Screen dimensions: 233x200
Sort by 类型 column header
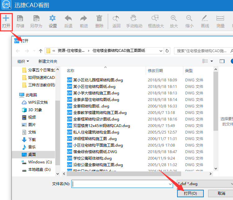point(189,70)
